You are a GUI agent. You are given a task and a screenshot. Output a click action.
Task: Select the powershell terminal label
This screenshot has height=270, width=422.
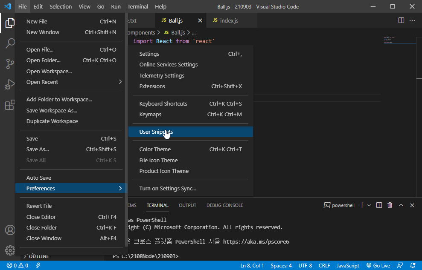pyautogui.click(x=339, y=205)
